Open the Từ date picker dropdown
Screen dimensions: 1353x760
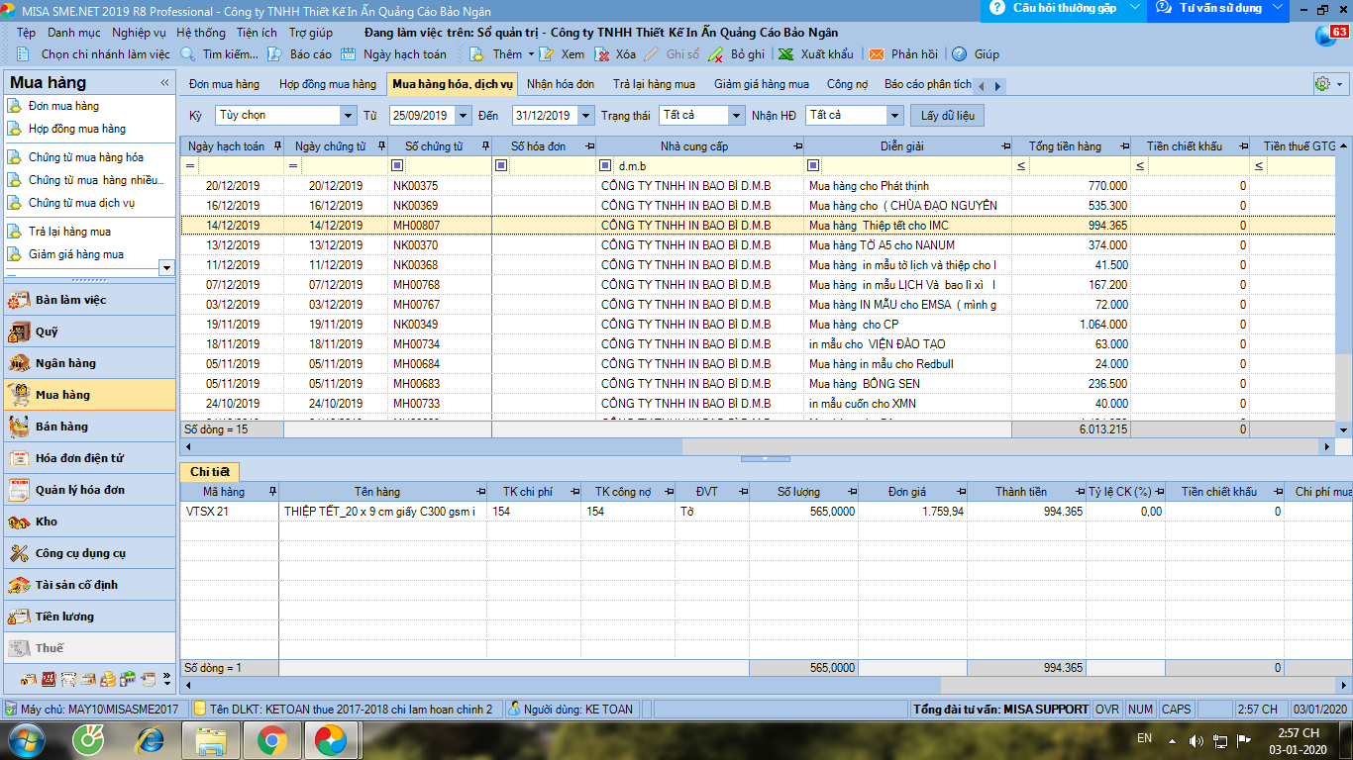click(463, 116)
